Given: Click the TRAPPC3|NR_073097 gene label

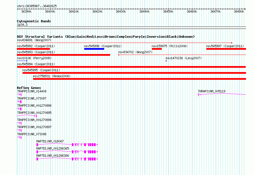Looking at the screenshot, I should click(32, 99).
